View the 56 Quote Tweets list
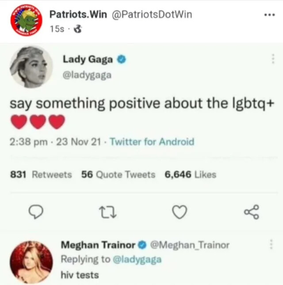Viewport: 283px width, 285px height. click(118, 174)
